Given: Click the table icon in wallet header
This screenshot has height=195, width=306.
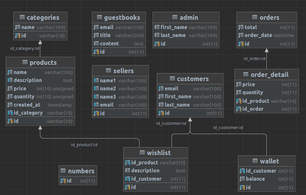Looking at the screenshot, I should coord(255,161).
